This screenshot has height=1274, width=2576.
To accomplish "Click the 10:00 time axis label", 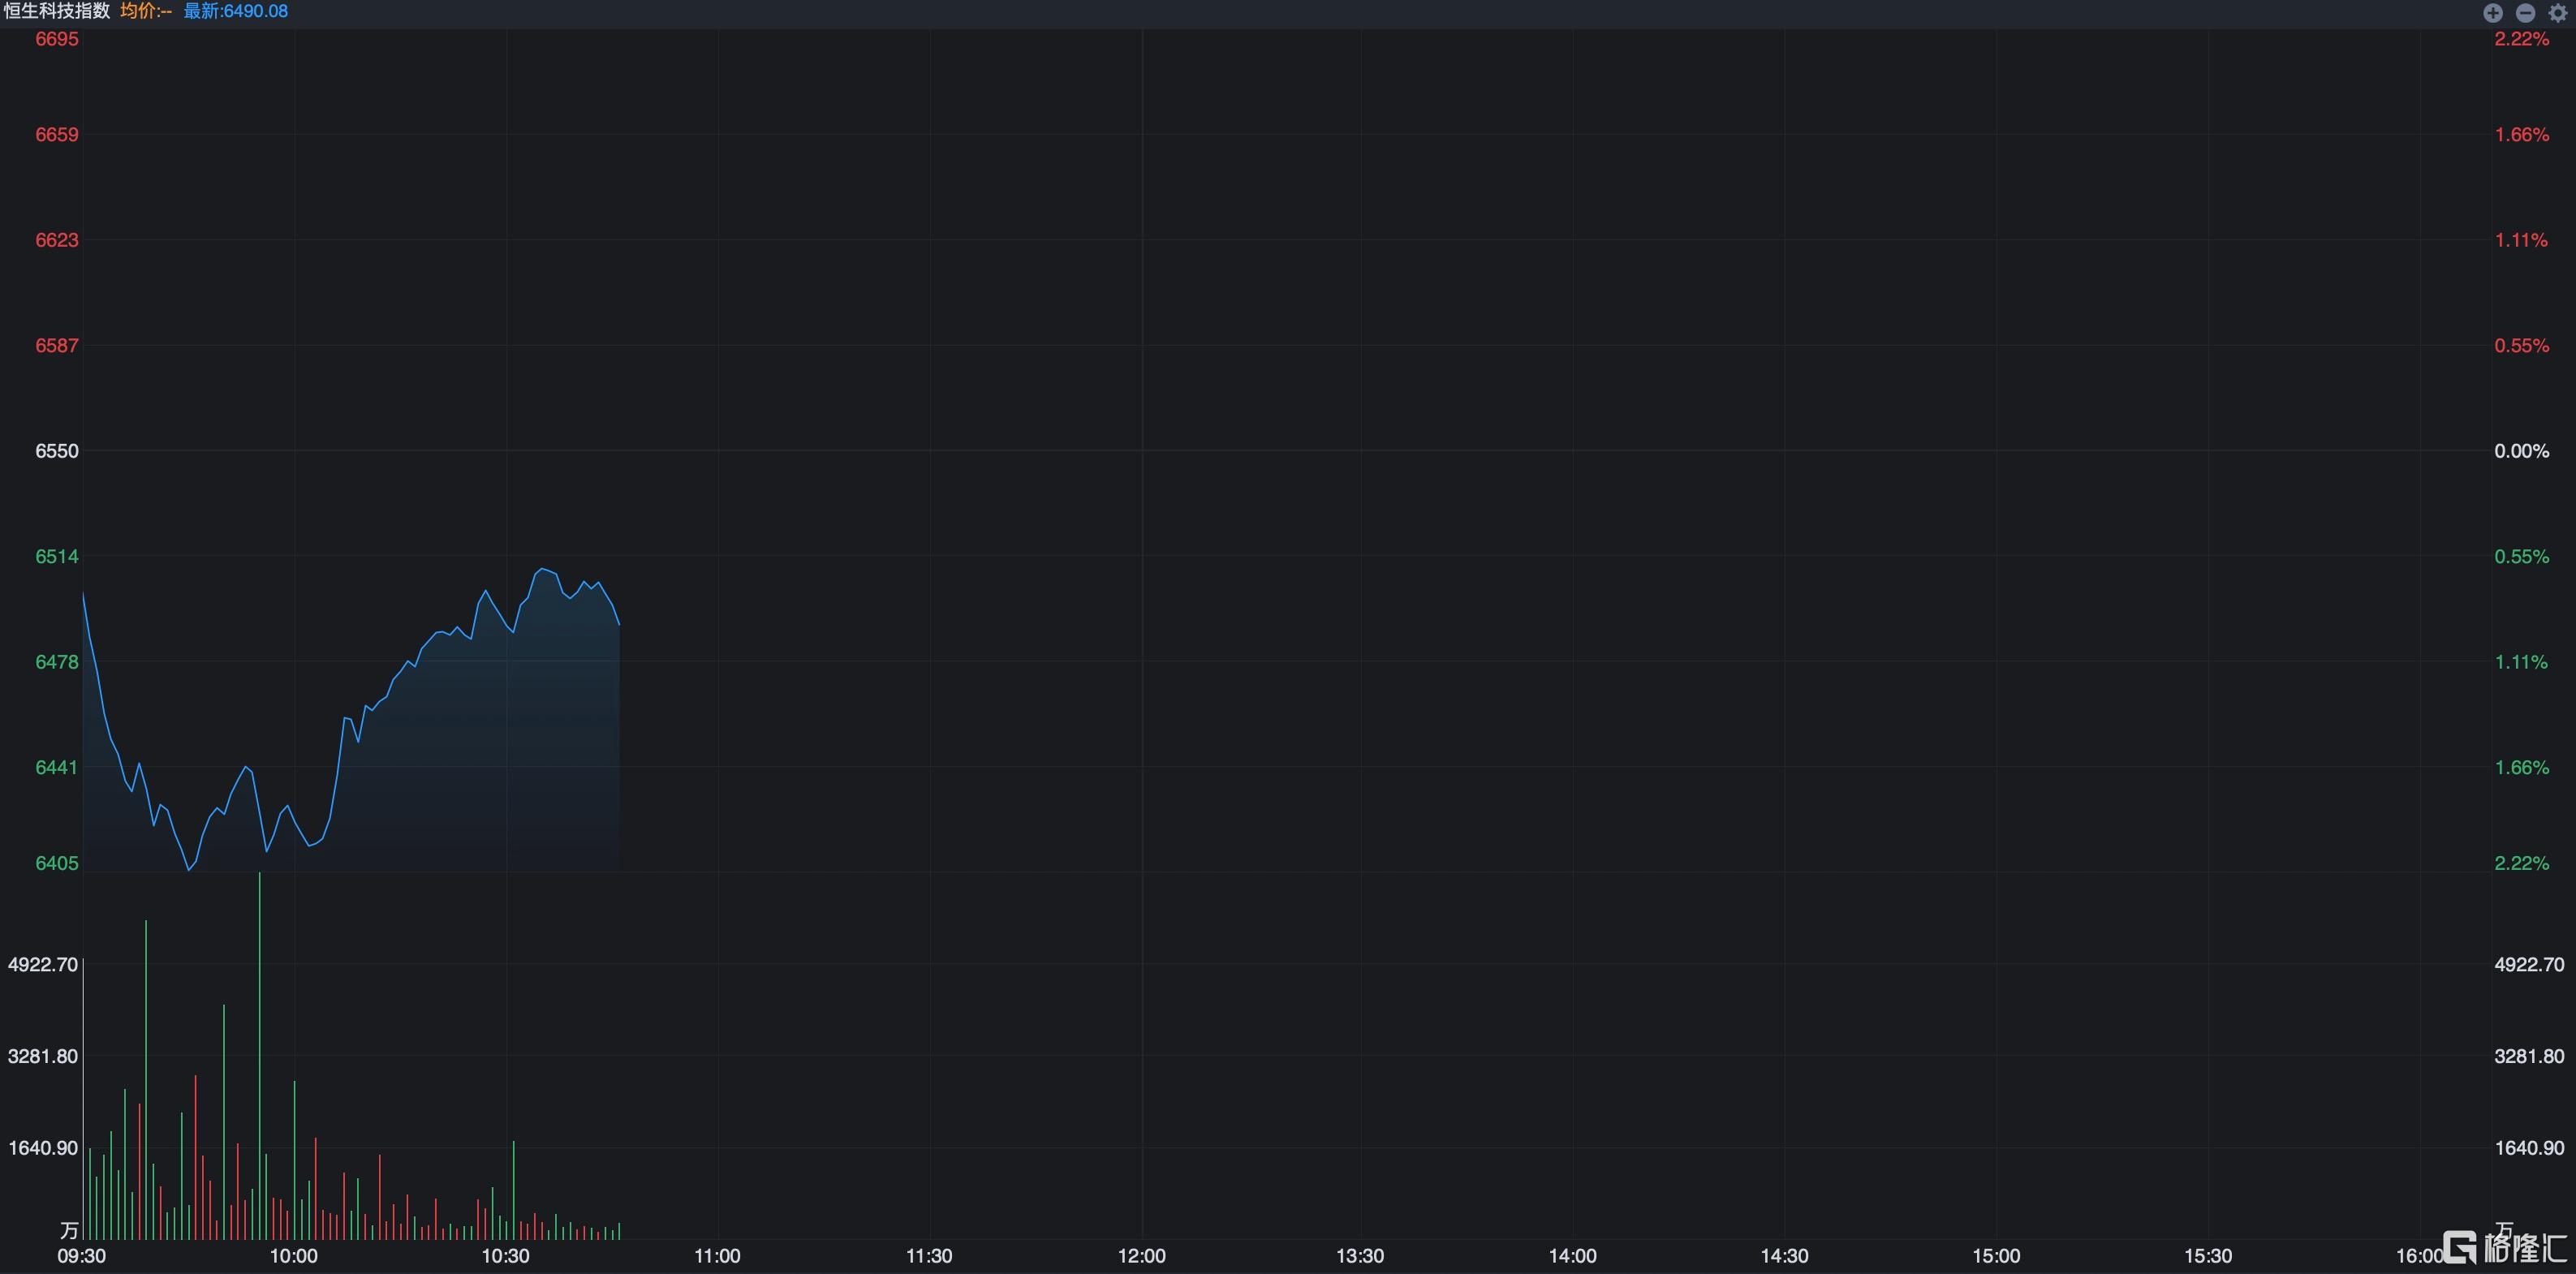I will pyautogui.click(x=294, y=1256).
